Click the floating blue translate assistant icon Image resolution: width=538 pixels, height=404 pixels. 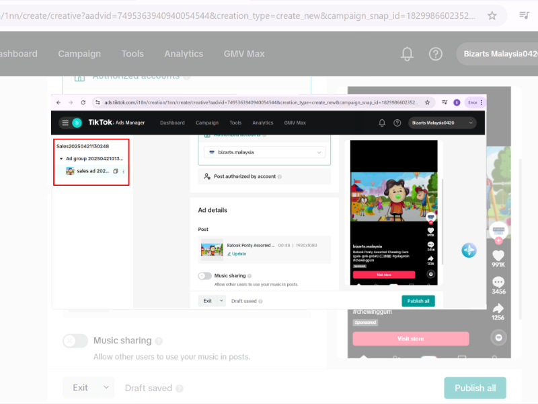469,250
